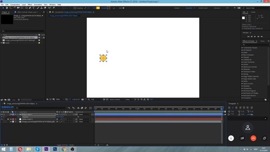Open magnification 100% dropdown
The height and width of the screenshot is (152, 270).
[x=60, y=100]
